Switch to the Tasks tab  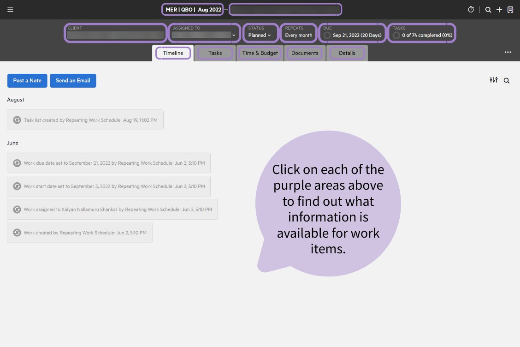coord(215,53)
